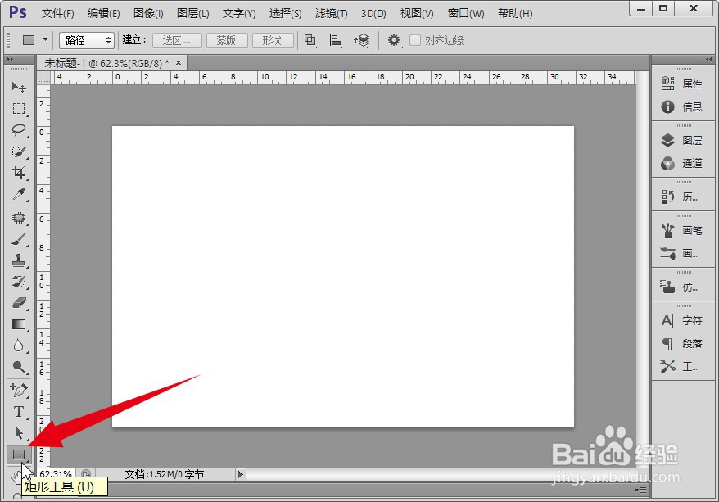Expand the toolbox to two columns
Image resolution: width=719 pixels, height=502 pixels.
(x=10, y=60)
